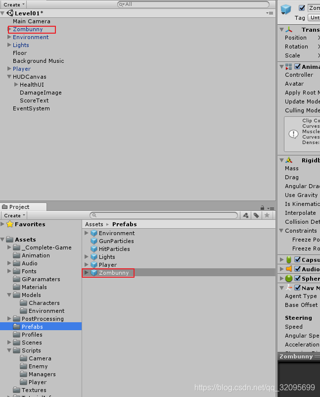Open the Tag dropdown in Inspector
This screenshot has height=397, width=320.
[x=314, y=18]
